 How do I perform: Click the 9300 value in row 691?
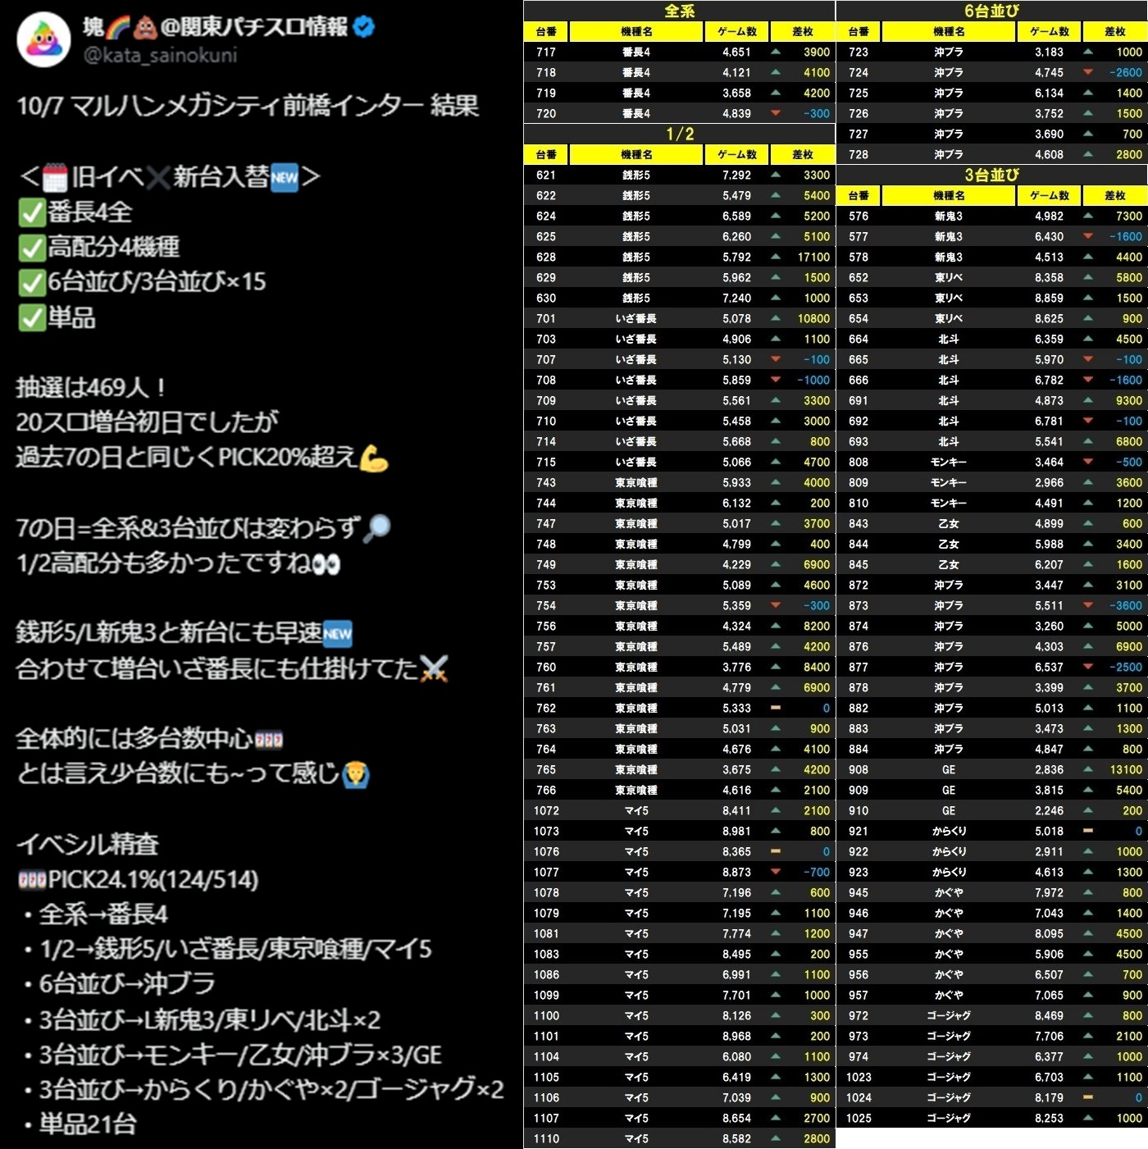[1129, 400]
